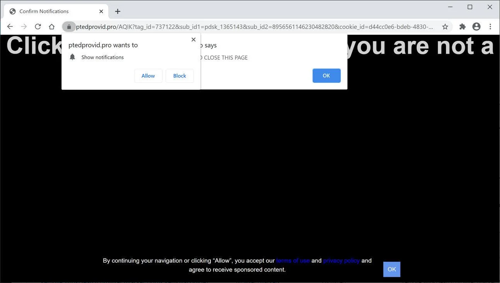Click OK in the site alert dialog
Screen dimensions: 500x283
(326, 76)
